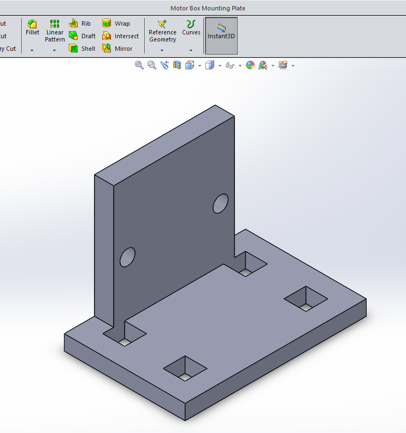The width and height of the screenshot is (406, 433).
Task: Open the View Settings monitor icon
Action: point(283,65)
